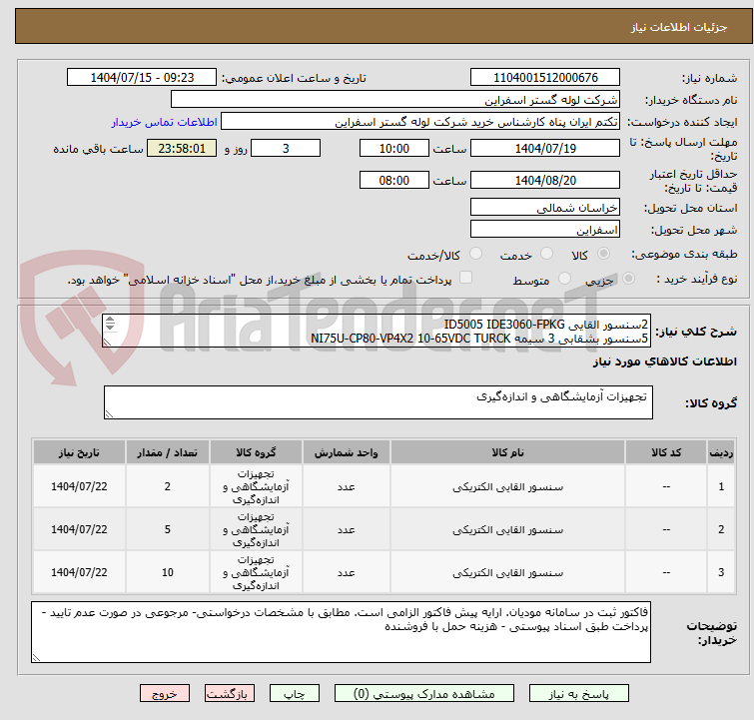Click the تاریخ نیاز column header
This screenshot has width=754, height=720.
pyautogui.click(x=79, y=452)
